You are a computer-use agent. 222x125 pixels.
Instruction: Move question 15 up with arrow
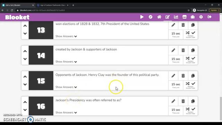tap(25, 77)
